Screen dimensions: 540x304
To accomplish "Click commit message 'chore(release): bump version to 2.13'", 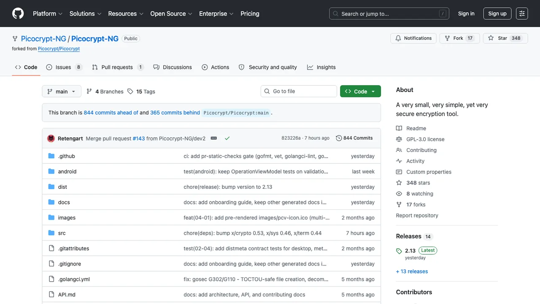I will tap(228, 187).
